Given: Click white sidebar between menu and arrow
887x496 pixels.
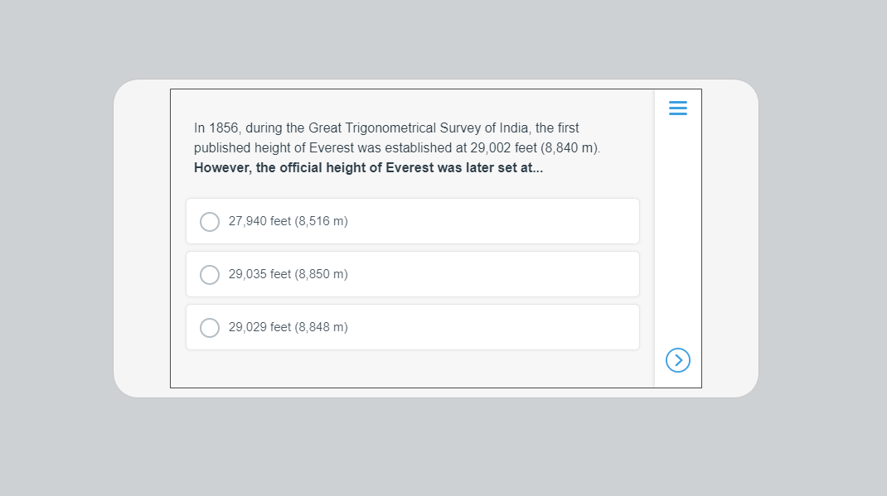Looking at the screenshot, I should tap(677, 232).
